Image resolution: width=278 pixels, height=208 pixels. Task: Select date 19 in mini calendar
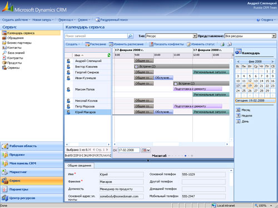pyautogui.click(x=250, y=86)
